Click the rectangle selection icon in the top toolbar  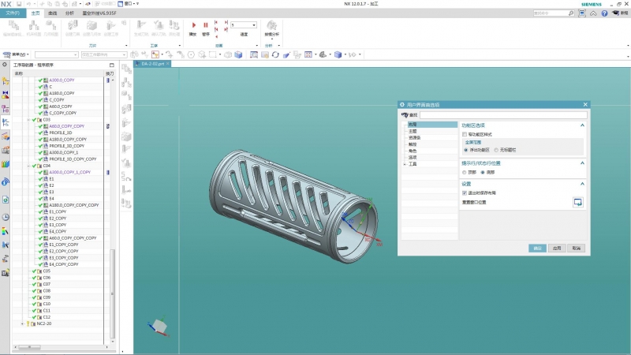212,54
